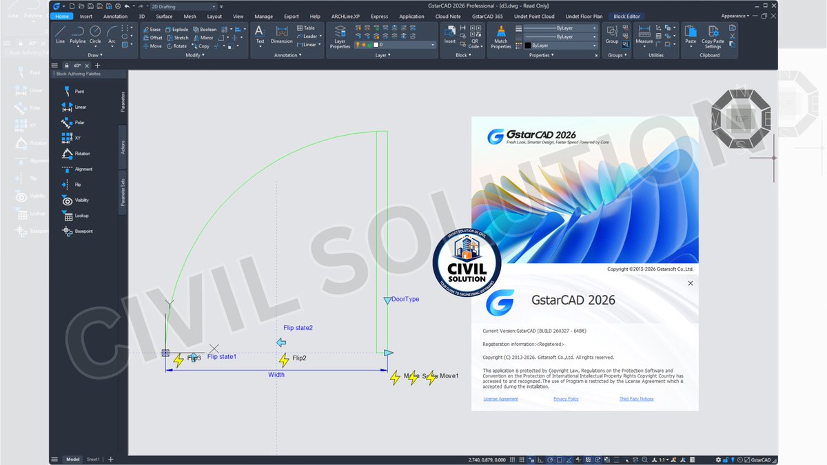Screen dimensions: 827x465
Task: Add an XY parameter from palette
Action: pos(71,138)
